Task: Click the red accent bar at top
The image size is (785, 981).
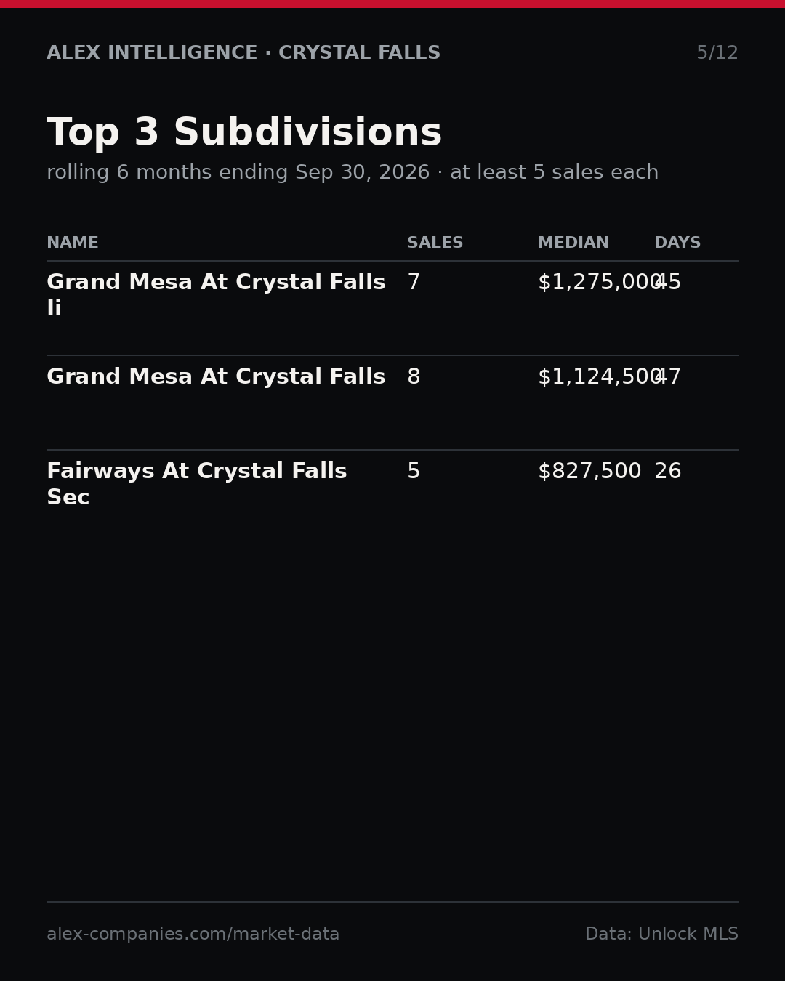Action: tap(392, 4)
